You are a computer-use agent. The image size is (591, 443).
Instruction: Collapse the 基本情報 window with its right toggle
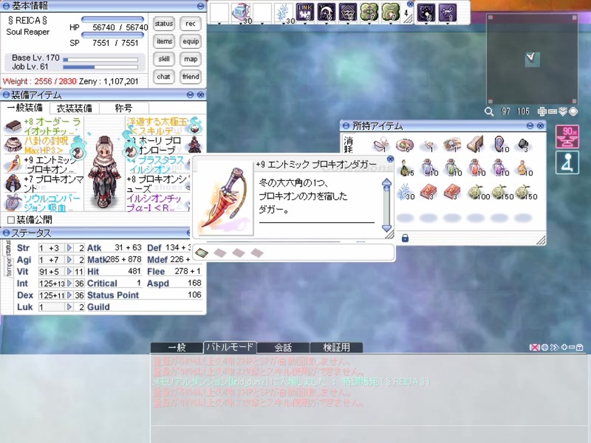click(x=201, y=6)
